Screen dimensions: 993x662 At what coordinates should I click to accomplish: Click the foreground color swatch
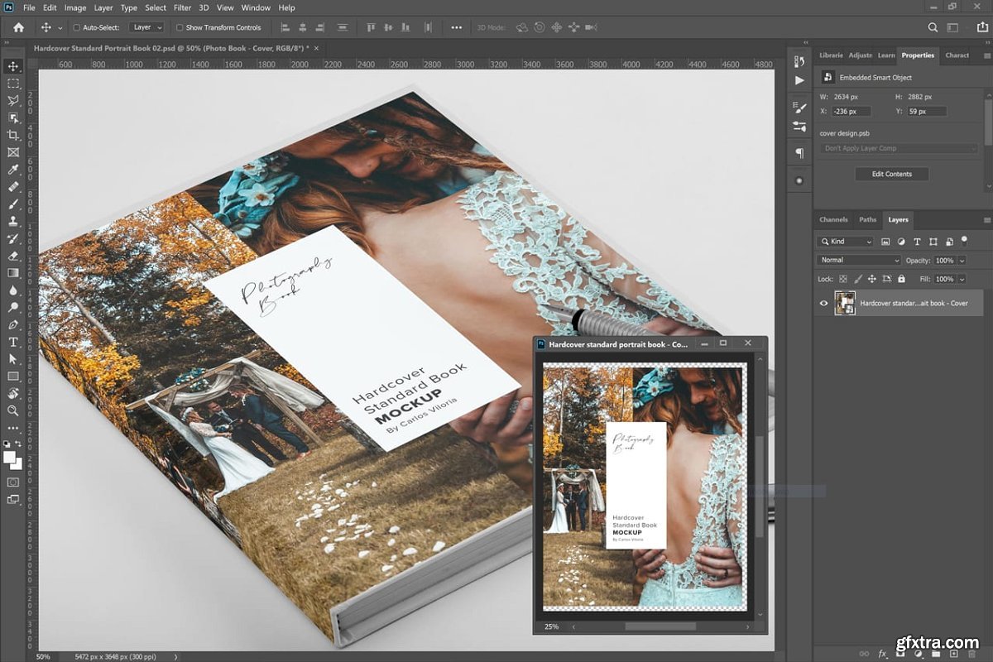(x=10, y=457)
